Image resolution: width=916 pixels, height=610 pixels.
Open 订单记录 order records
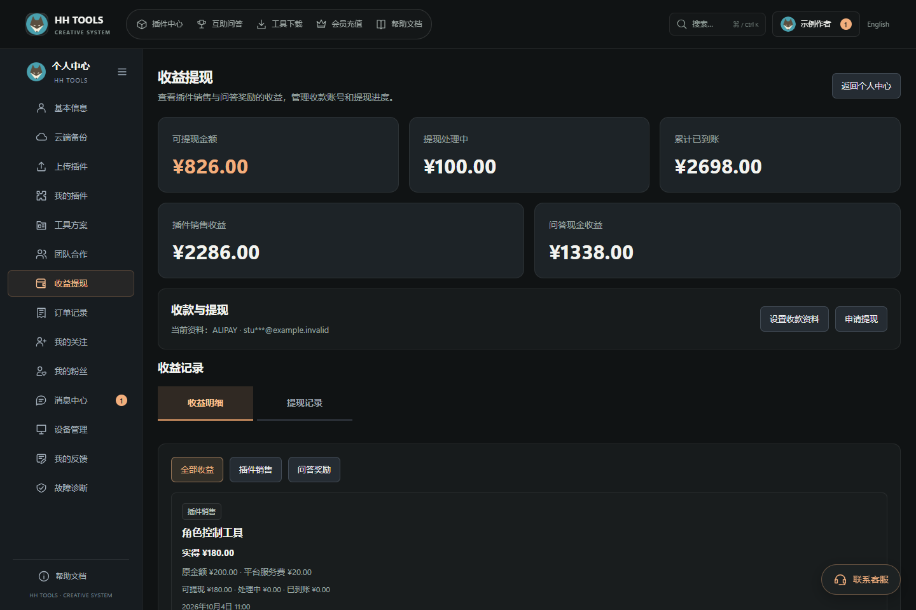coord(71,313)
